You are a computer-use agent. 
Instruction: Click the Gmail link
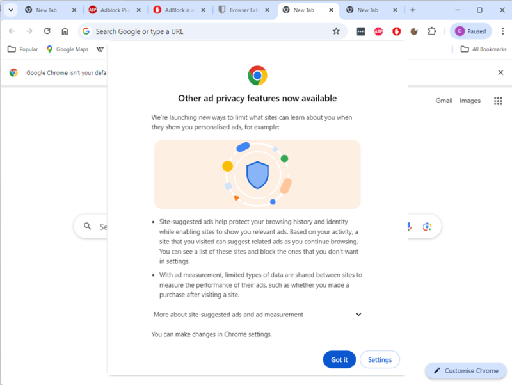444,101
